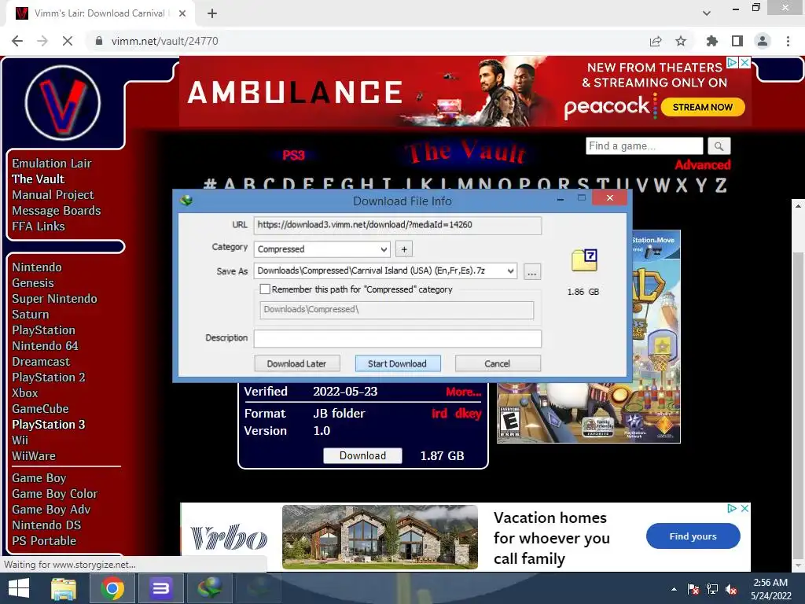Click the webpage Download button for 1.87 GB
The image size is (805, 604).
pos(362,455)
